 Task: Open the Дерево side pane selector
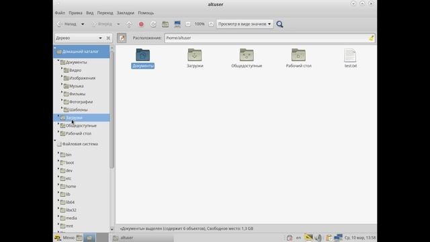click(79, 38)
